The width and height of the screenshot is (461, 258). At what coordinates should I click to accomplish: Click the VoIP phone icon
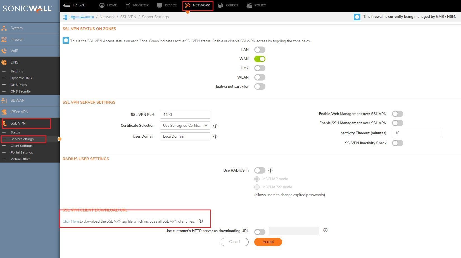tap(4, 51)
